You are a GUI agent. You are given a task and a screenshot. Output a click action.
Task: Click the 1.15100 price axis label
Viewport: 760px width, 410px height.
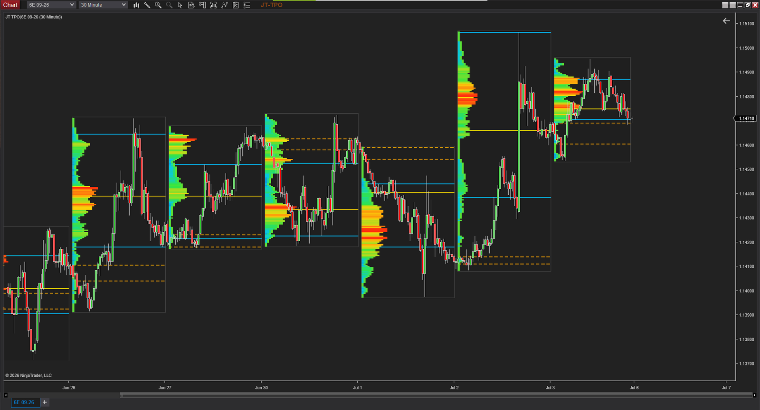[746, 24]
